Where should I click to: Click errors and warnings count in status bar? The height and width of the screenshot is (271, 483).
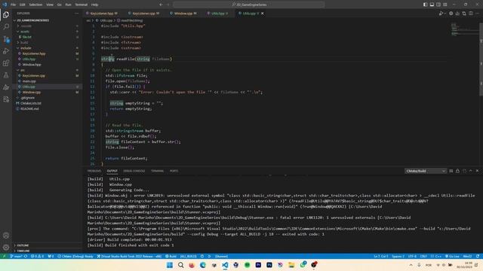coord(37,256)
